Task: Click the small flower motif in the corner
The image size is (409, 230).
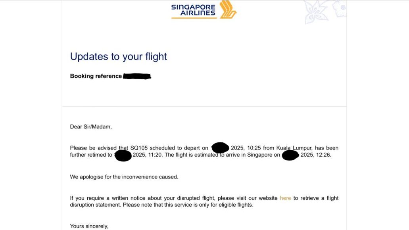Action: pyautogui.click(x=341, y=8)
